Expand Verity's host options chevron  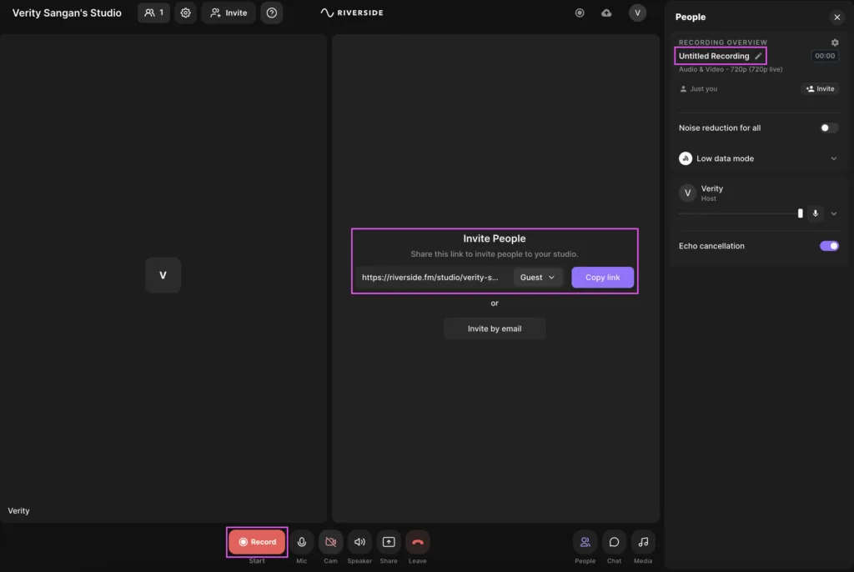[834, 213]
